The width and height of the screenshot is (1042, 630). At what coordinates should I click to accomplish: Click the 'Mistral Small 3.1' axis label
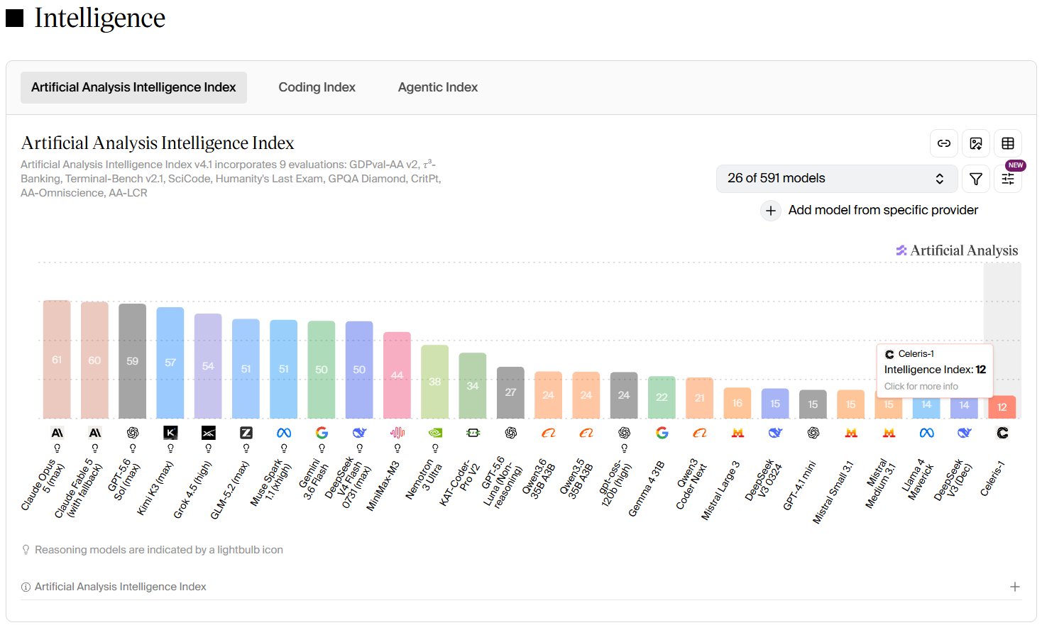click(x=833, y=492)
